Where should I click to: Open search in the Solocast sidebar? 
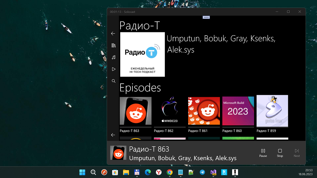[x=113, y=81]
